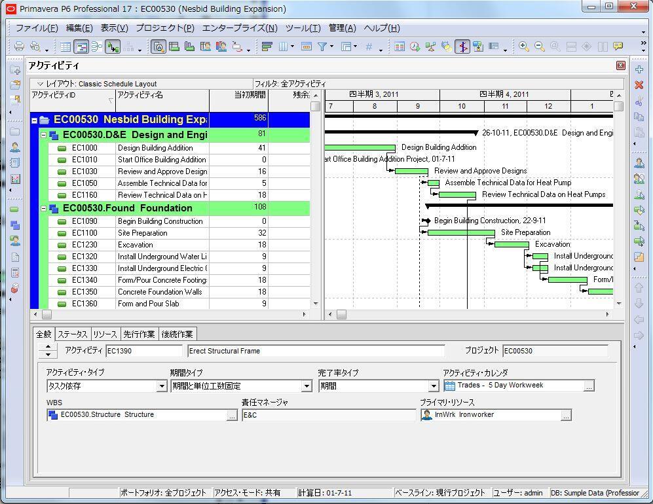Click the yellow speech-bubble toolbar icon
653x504 pixels.
[x=618, y=46]
